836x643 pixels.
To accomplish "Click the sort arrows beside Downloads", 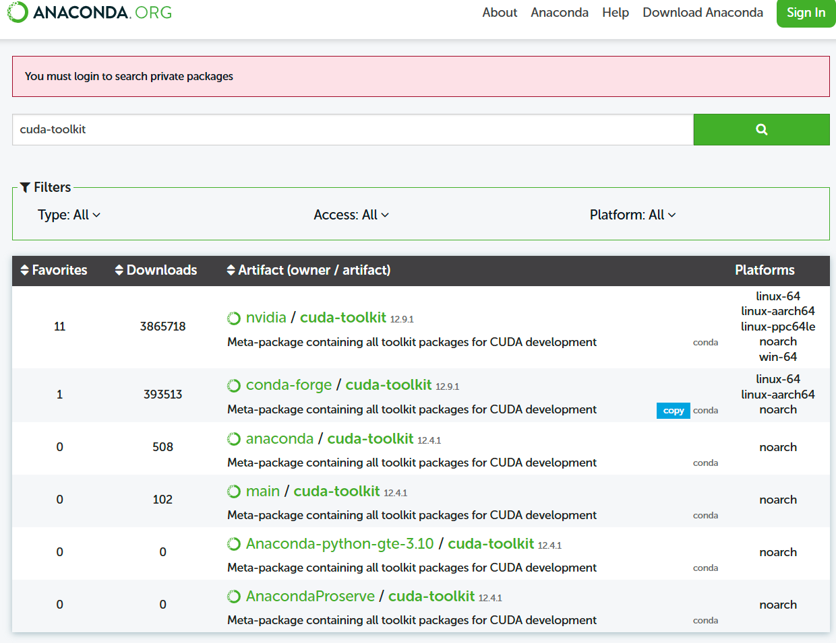I will 119,270.
